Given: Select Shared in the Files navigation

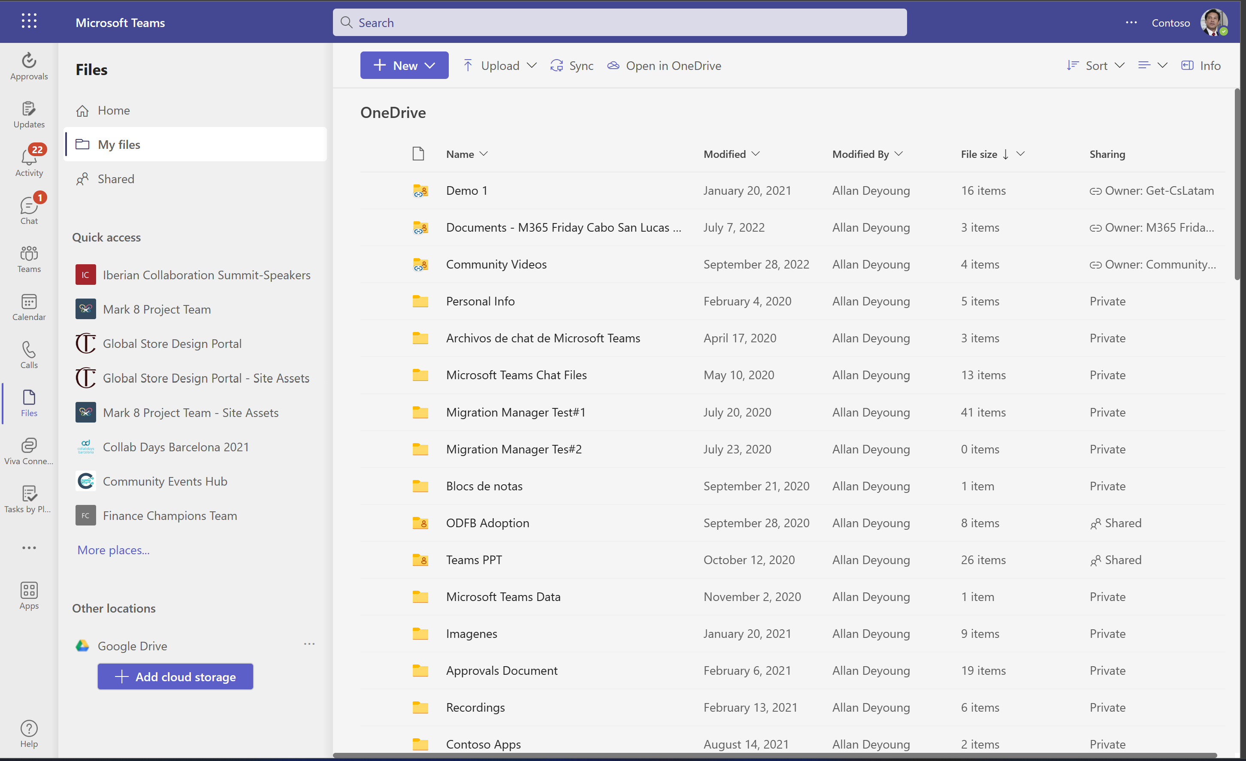Looking at the screenshot, I should (x=116, y=179).
